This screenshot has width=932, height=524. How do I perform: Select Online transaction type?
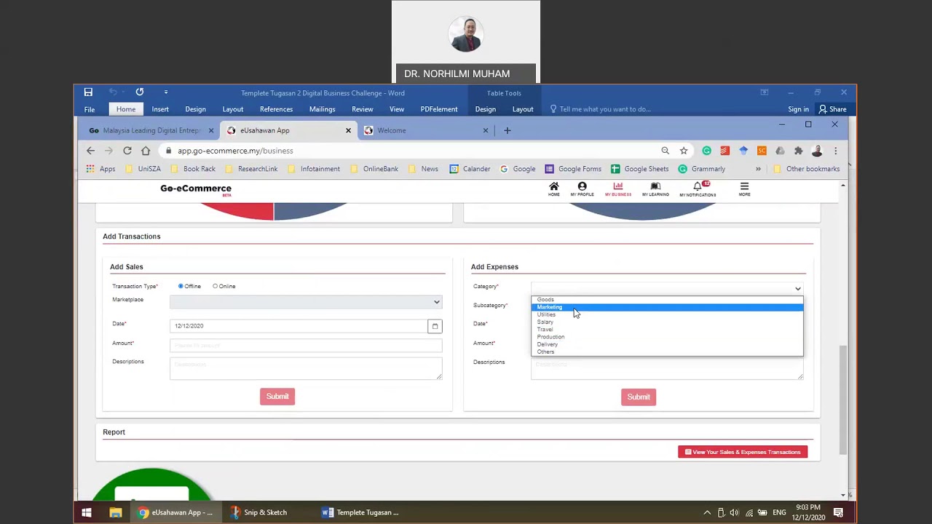pos(215,286)
